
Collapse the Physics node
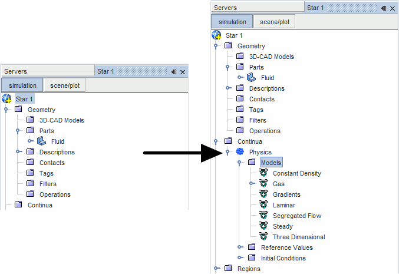pyautogui.click(x=228, y=152)
